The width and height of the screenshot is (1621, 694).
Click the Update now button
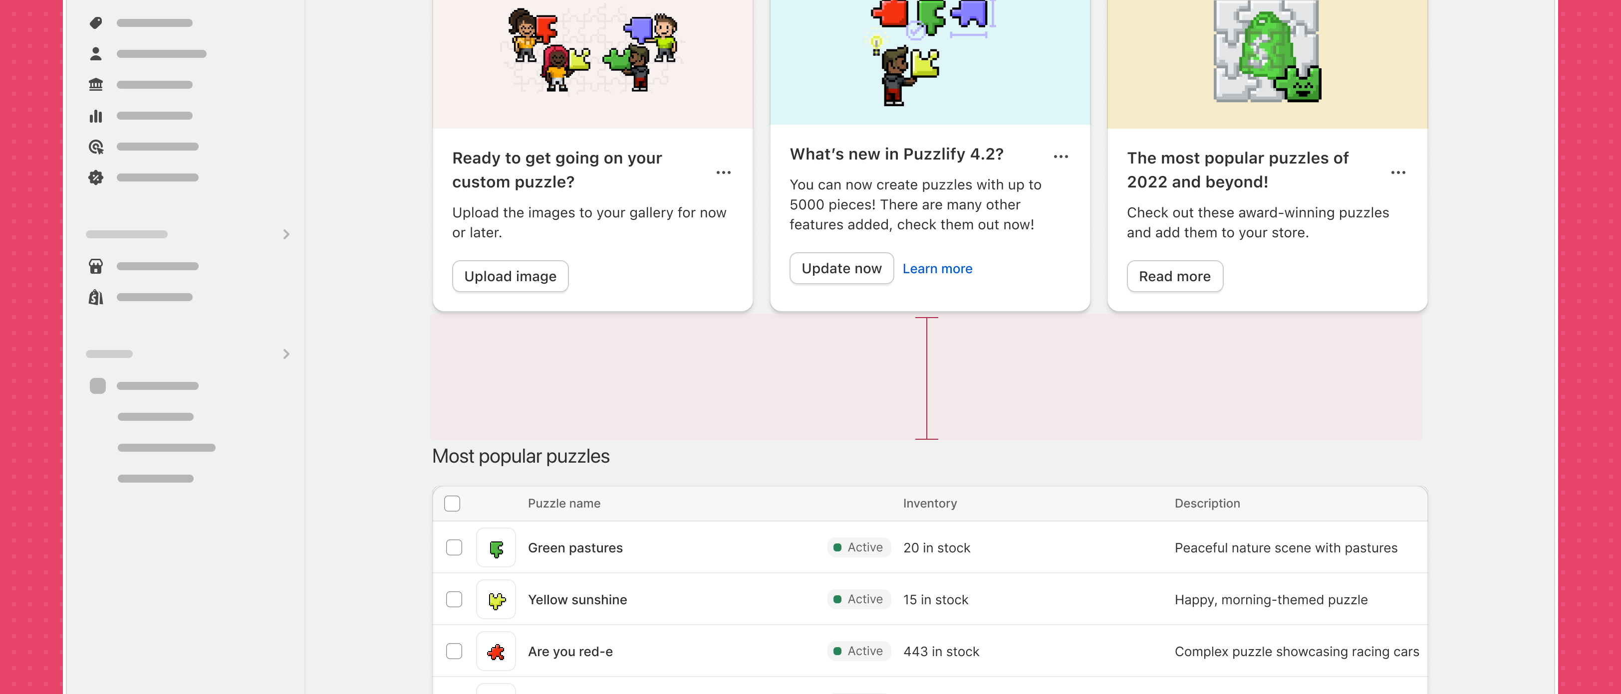(841, 268)
